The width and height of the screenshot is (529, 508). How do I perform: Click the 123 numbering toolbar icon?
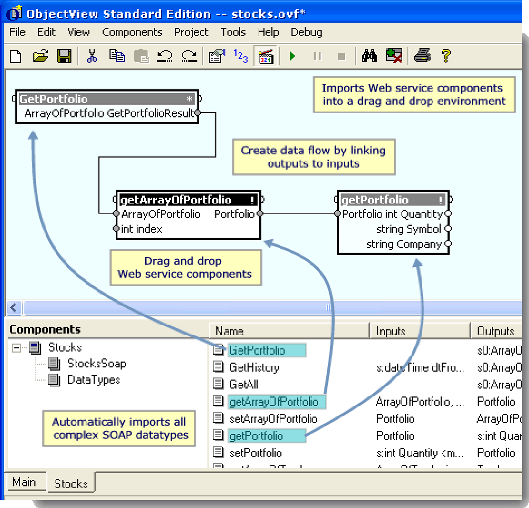241,56
